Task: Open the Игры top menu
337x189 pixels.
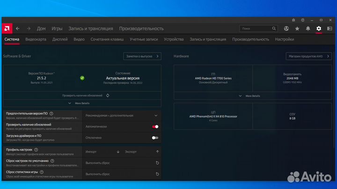Action: tap(57, 29)
